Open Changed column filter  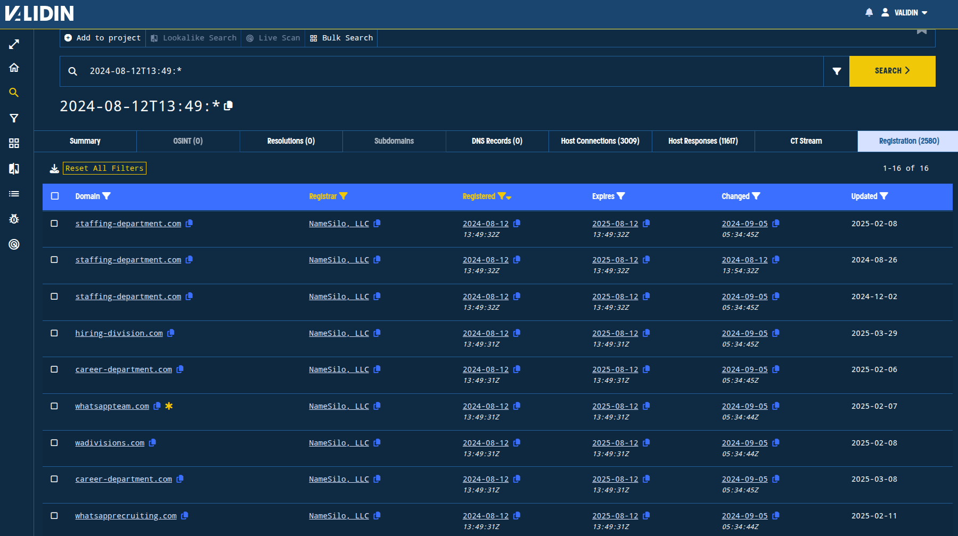point(756,196)
